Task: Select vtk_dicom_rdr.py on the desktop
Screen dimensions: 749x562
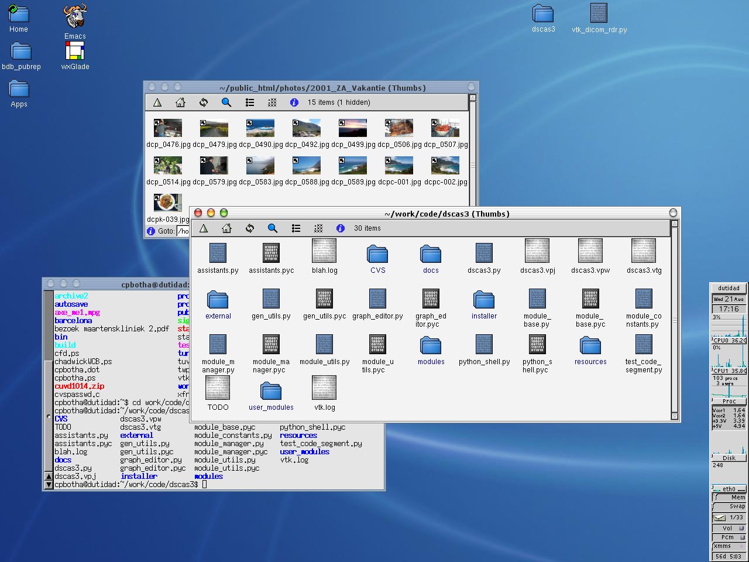Action: pos(599,13)
